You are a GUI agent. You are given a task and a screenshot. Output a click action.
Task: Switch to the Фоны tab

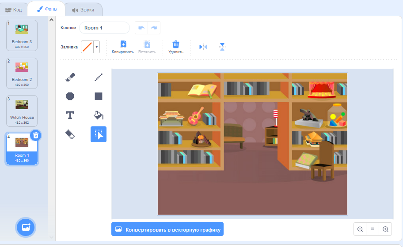(x=47, y=9)
